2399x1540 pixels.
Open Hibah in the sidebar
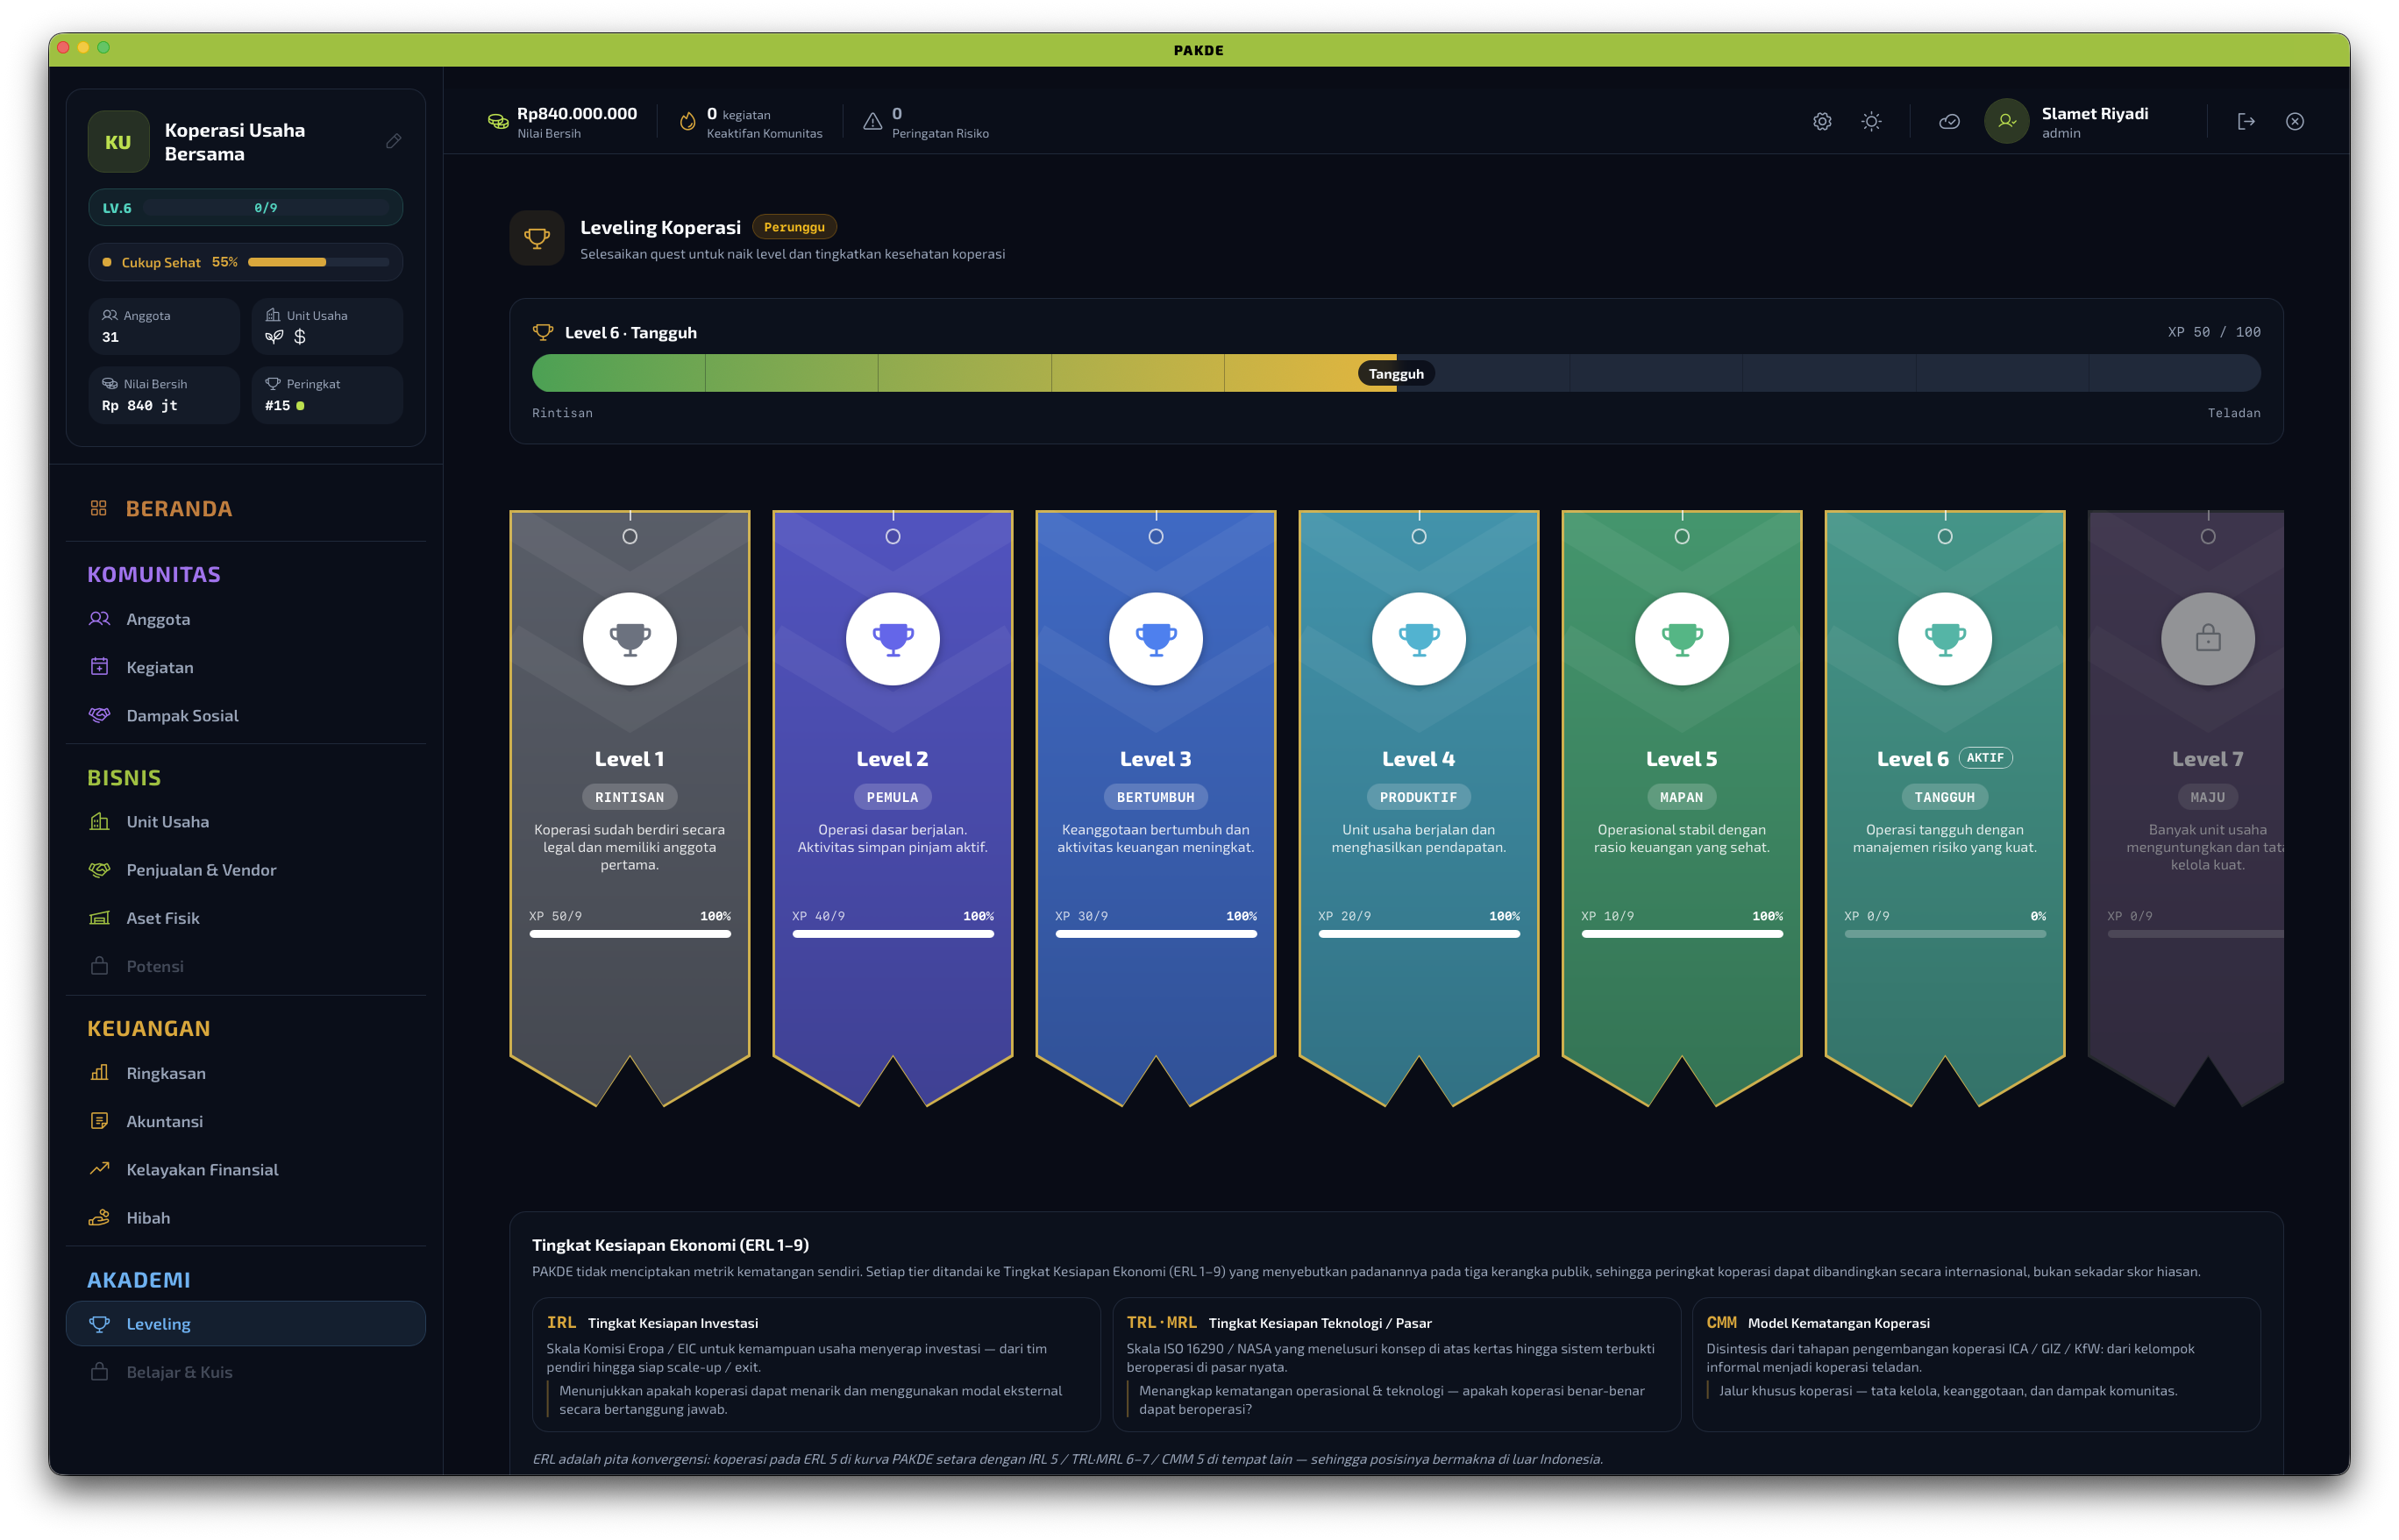(x=246, y=1218)
